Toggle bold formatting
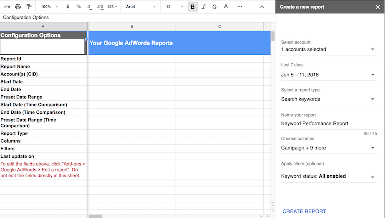 tap(193, 7)
